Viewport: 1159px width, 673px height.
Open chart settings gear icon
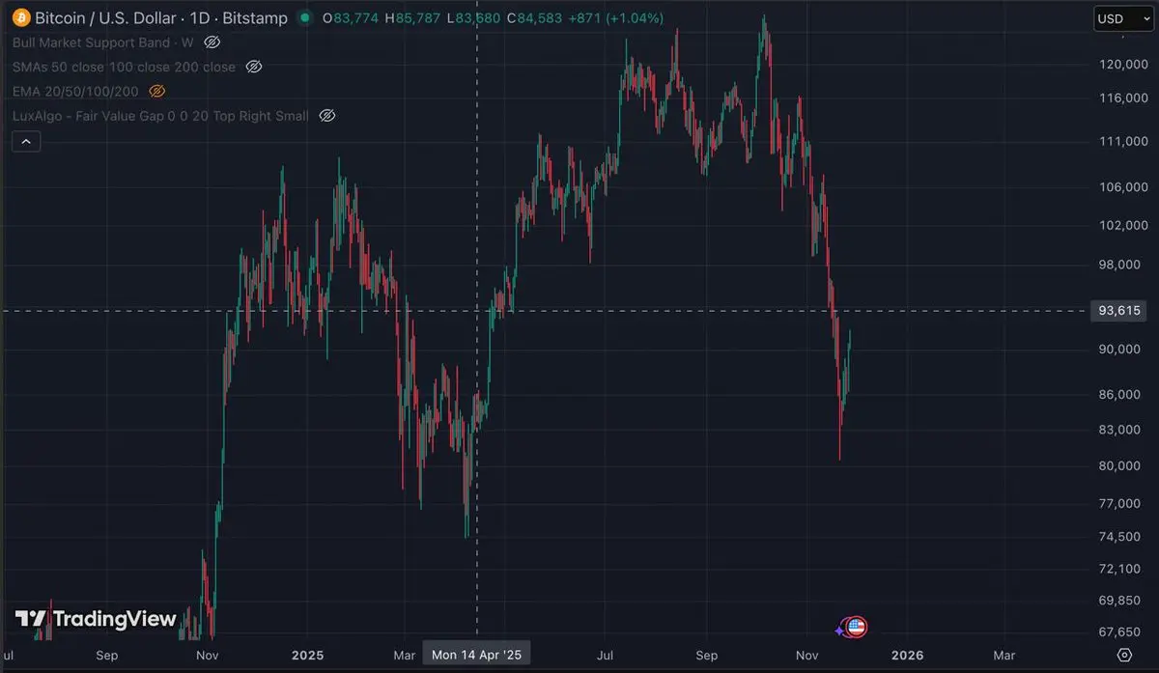(1124, 655)
